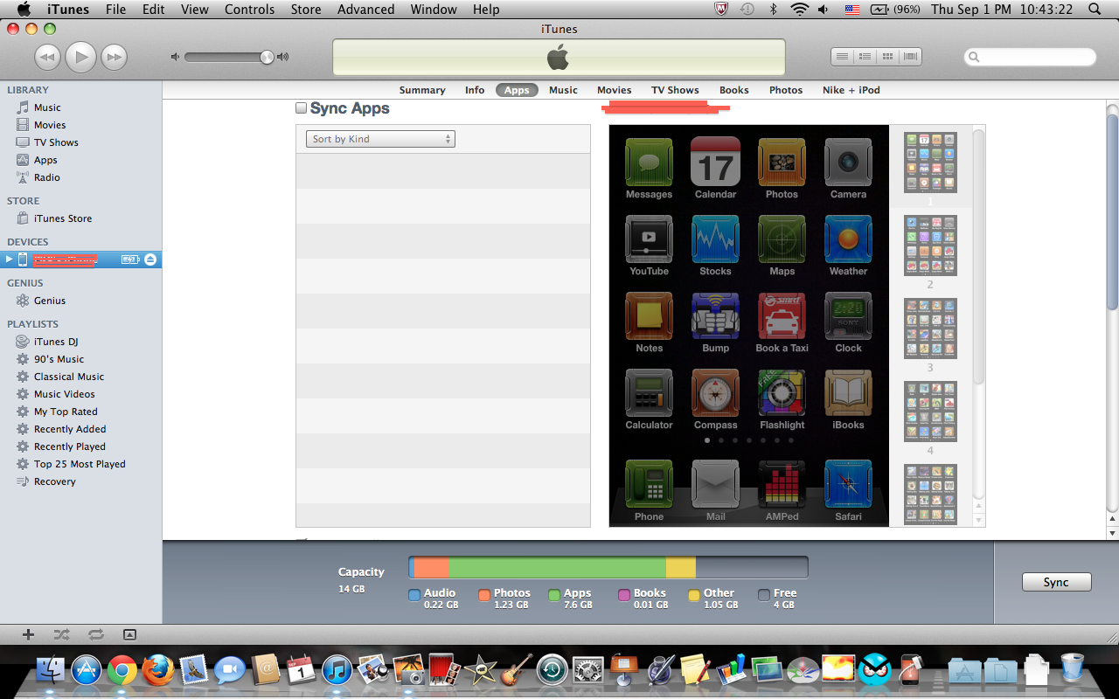Image resolution: width=1119 pixels, height=699 pixels.
Task: Select the AMPed app icon
Action: click(x=782, y=484)
